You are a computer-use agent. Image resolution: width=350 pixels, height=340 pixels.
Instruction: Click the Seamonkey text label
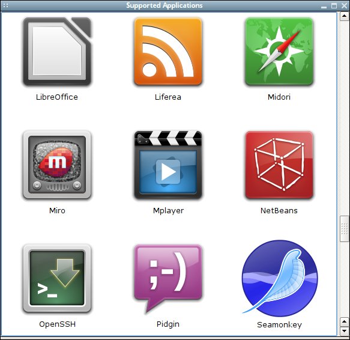280,325
